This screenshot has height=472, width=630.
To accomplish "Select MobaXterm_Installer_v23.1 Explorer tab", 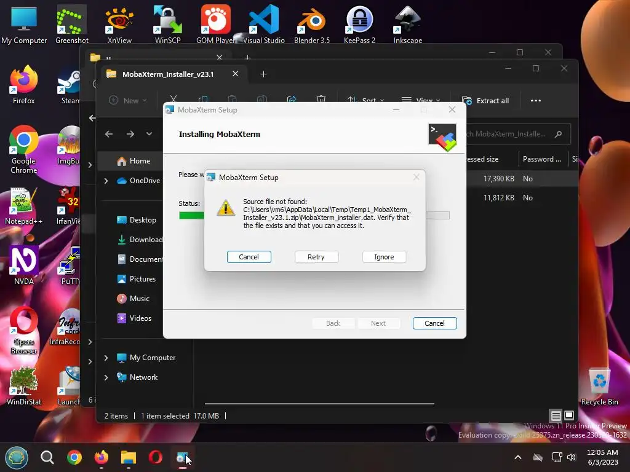I will [168, 74].
